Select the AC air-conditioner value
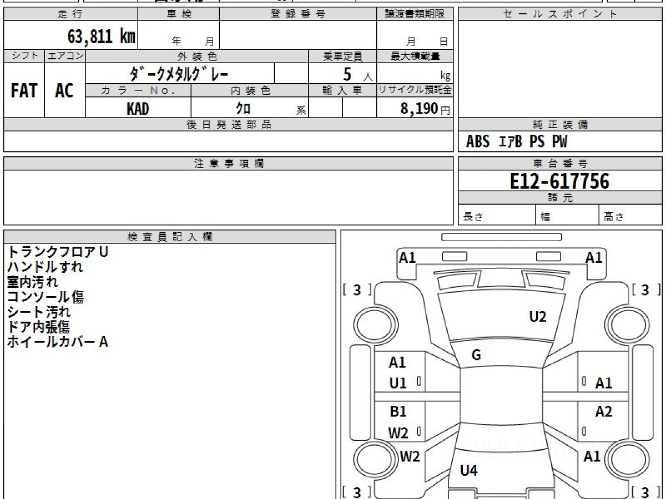This screenshot has height=499, width=666. point(64,90)
